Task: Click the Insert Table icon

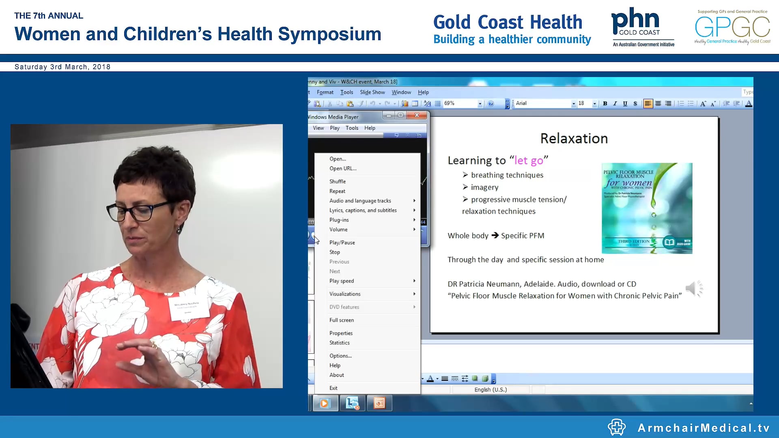Action: pyautogui.click(x=414, y=103)
